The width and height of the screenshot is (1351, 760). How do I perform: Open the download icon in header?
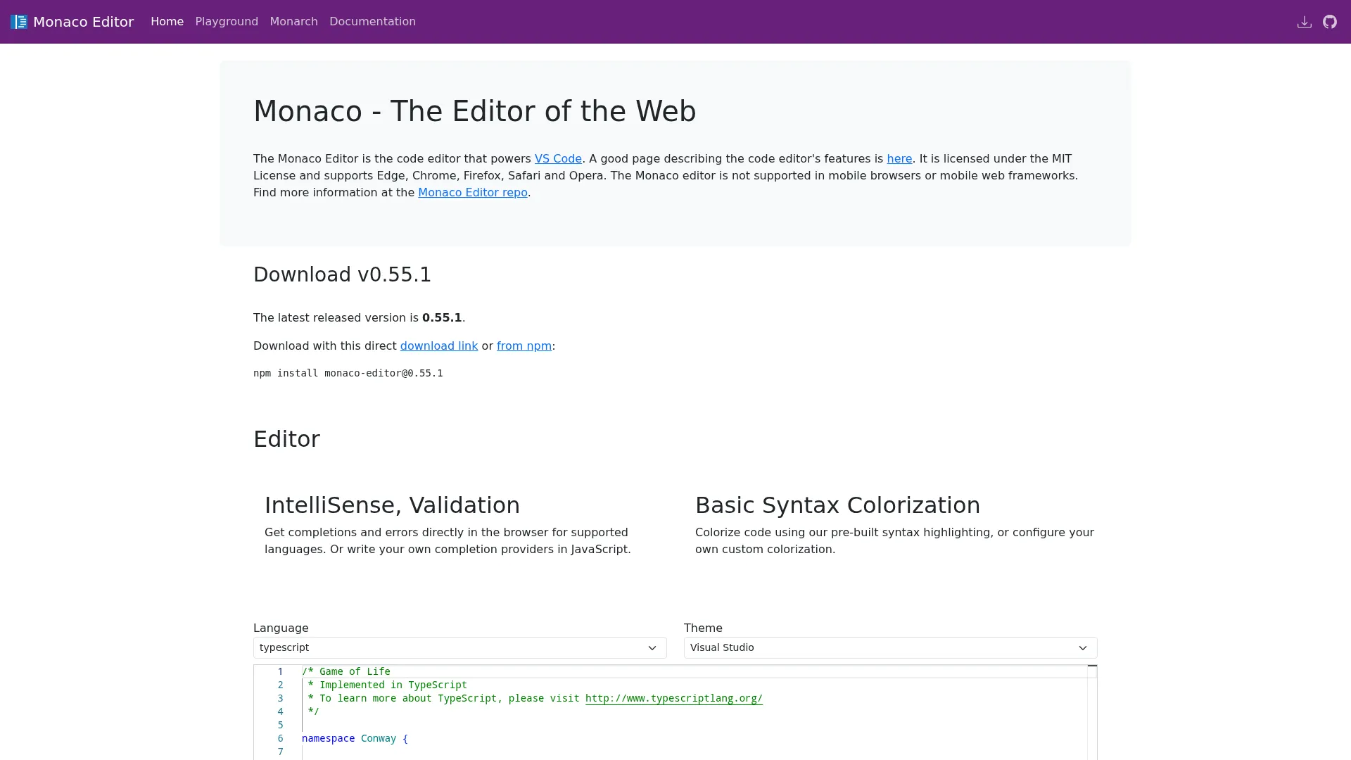(1304, 22)
